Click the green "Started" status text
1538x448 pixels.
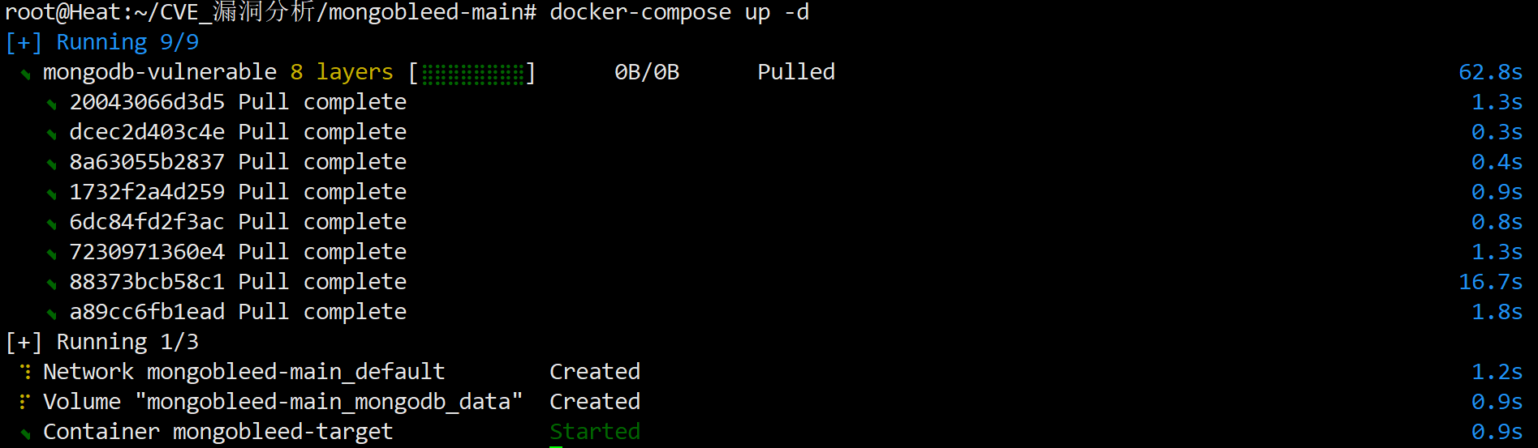[595, 432]
